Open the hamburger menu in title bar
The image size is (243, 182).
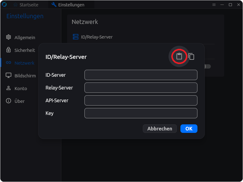214,5
